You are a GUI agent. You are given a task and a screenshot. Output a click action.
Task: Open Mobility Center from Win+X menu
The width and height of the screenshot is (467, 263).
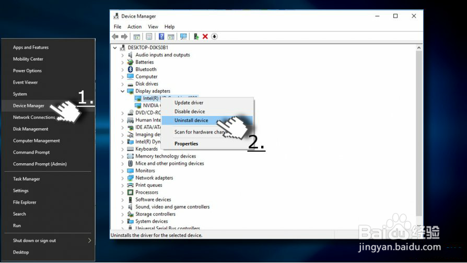(x=48, y=59)
